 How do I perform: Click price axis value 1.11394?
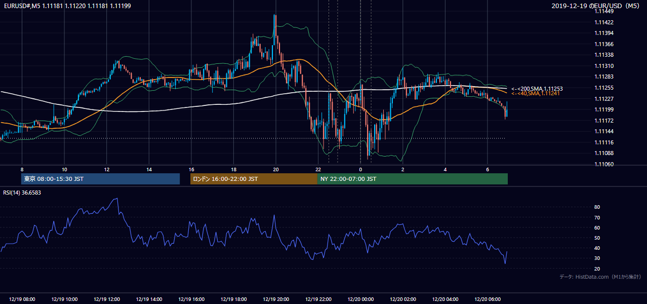(x=604, y=33)
